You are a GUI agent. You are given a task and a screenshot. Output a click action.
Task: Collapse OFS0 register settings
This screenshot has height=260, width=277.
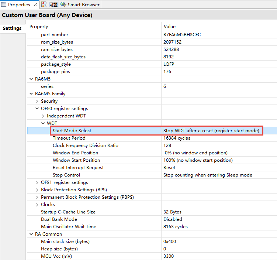[37, 109]
